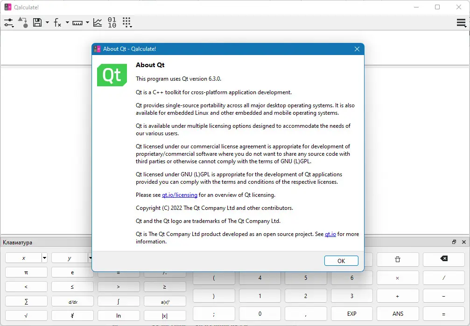Expand the dropdown arrow next to ruler icon

pos(87,22)
